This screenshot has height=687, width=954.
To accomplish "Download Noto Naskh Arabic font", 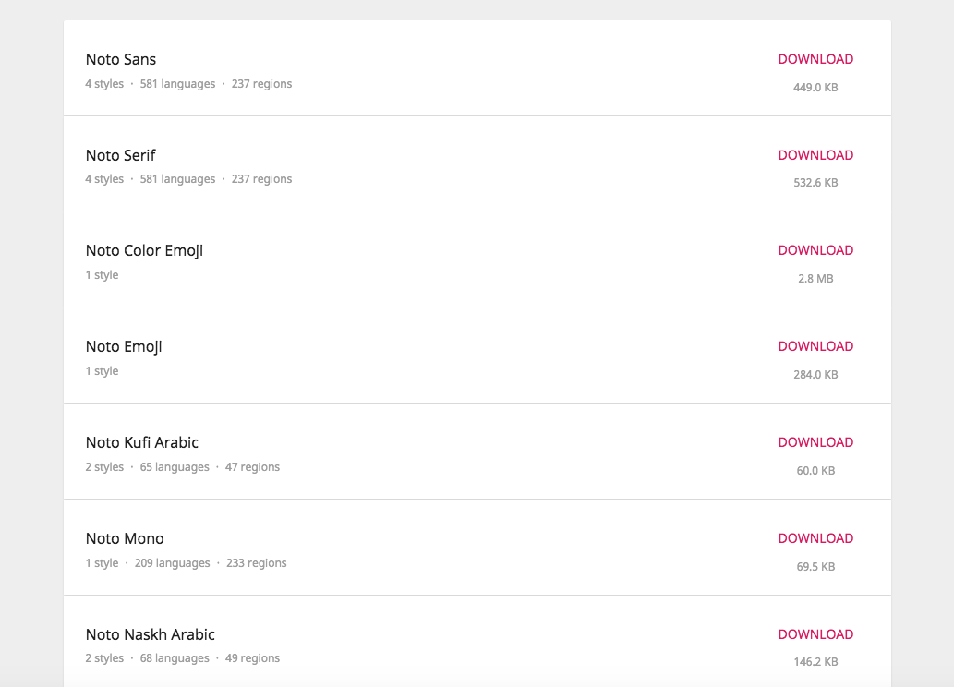I will [815, 634].
